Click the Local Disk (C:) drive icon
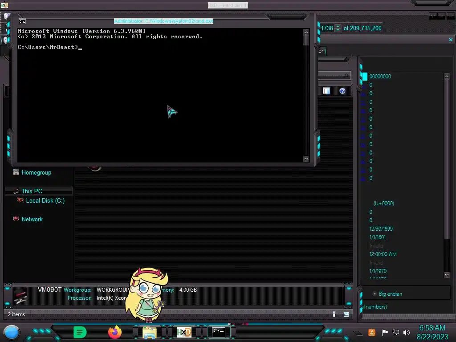 [20, 200]
